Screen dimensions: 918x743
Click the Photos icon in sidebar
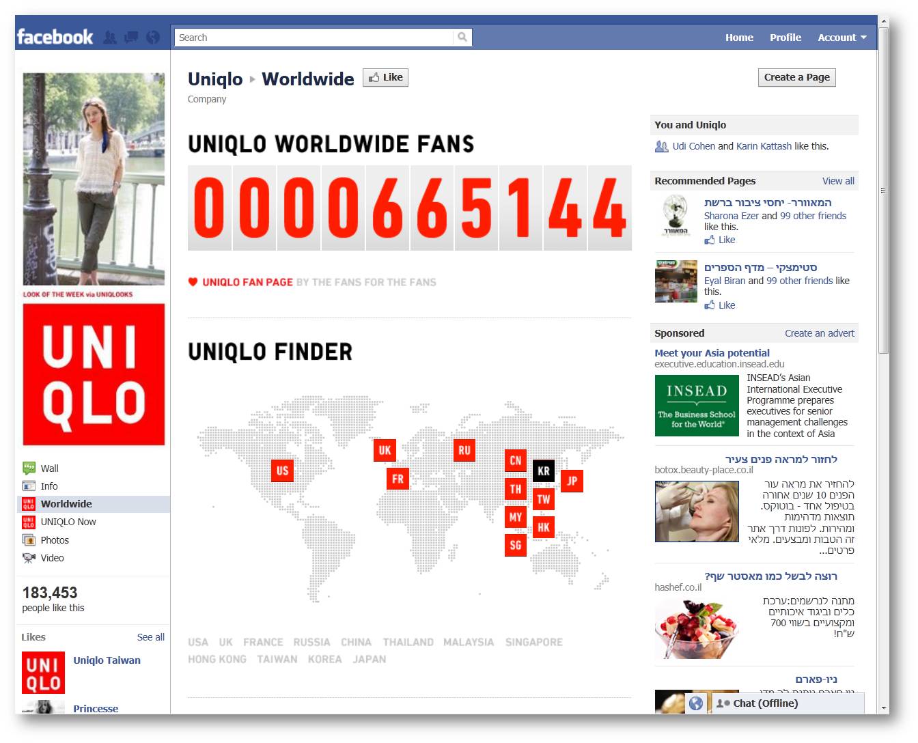point(29,539)
